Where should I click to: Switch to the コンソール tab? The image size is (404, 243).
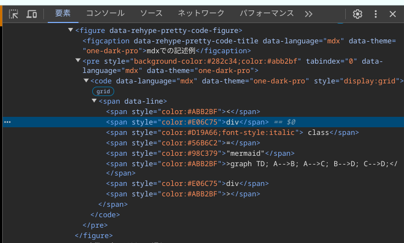coord(105,13)
